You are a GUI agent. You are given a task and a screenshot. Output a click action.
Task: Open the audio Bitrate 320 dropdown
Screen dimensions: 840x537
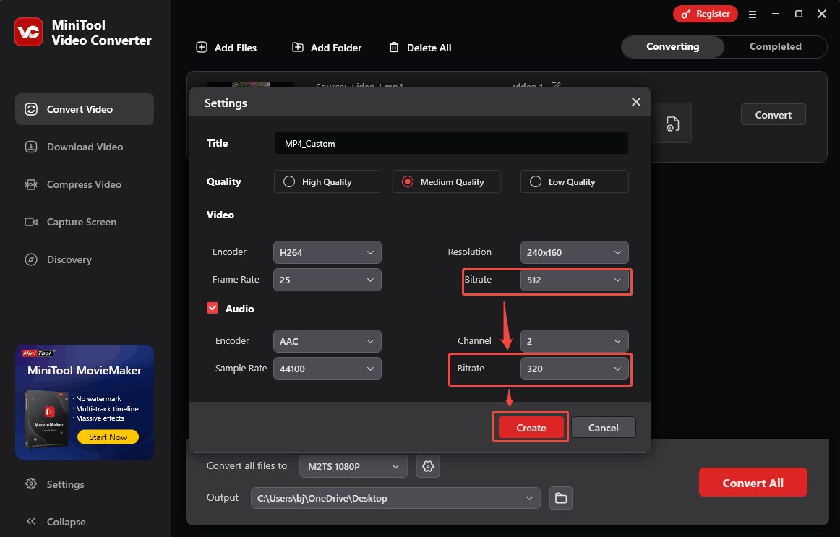[574, 369]
